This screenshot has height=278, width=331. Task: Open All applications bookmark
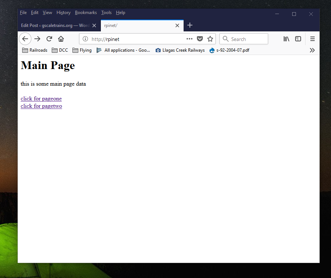[x=123, y=50]
